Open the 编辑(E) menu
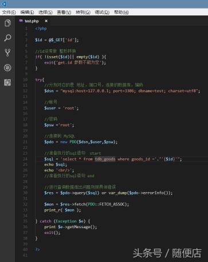The height and width of the screenshot is (262, 208). point(27,13)
